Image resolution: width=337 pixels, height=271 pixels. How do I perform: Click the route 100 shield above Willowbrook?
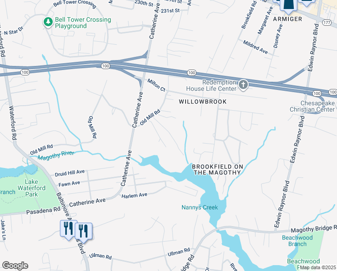click(191, 73)
